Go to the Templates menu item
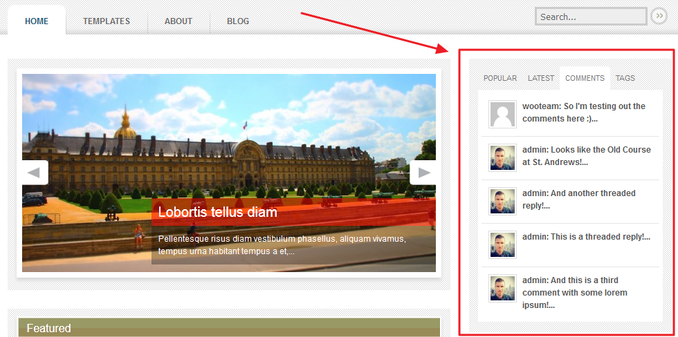 (x=107, y=21)
